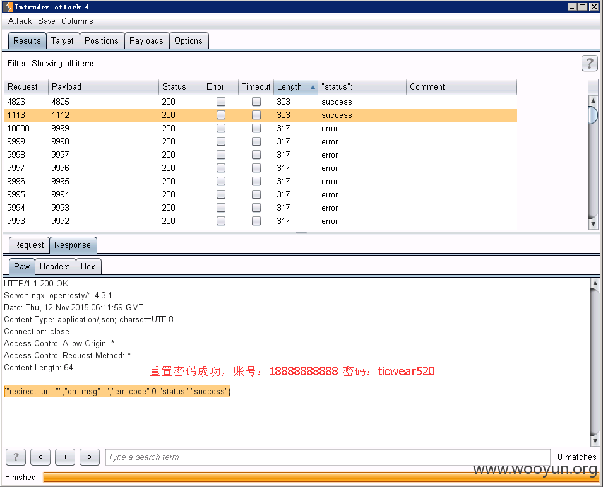Sort by the Request column header
Viewport: 603px width, 487px height.
[26, 87]
